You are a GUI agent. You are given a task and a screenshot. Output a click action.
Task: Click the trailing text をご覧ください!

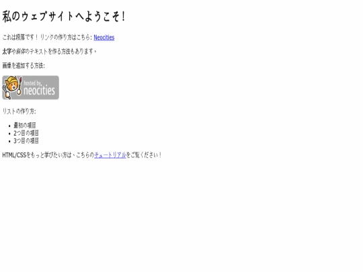click(x=144, y=155)
